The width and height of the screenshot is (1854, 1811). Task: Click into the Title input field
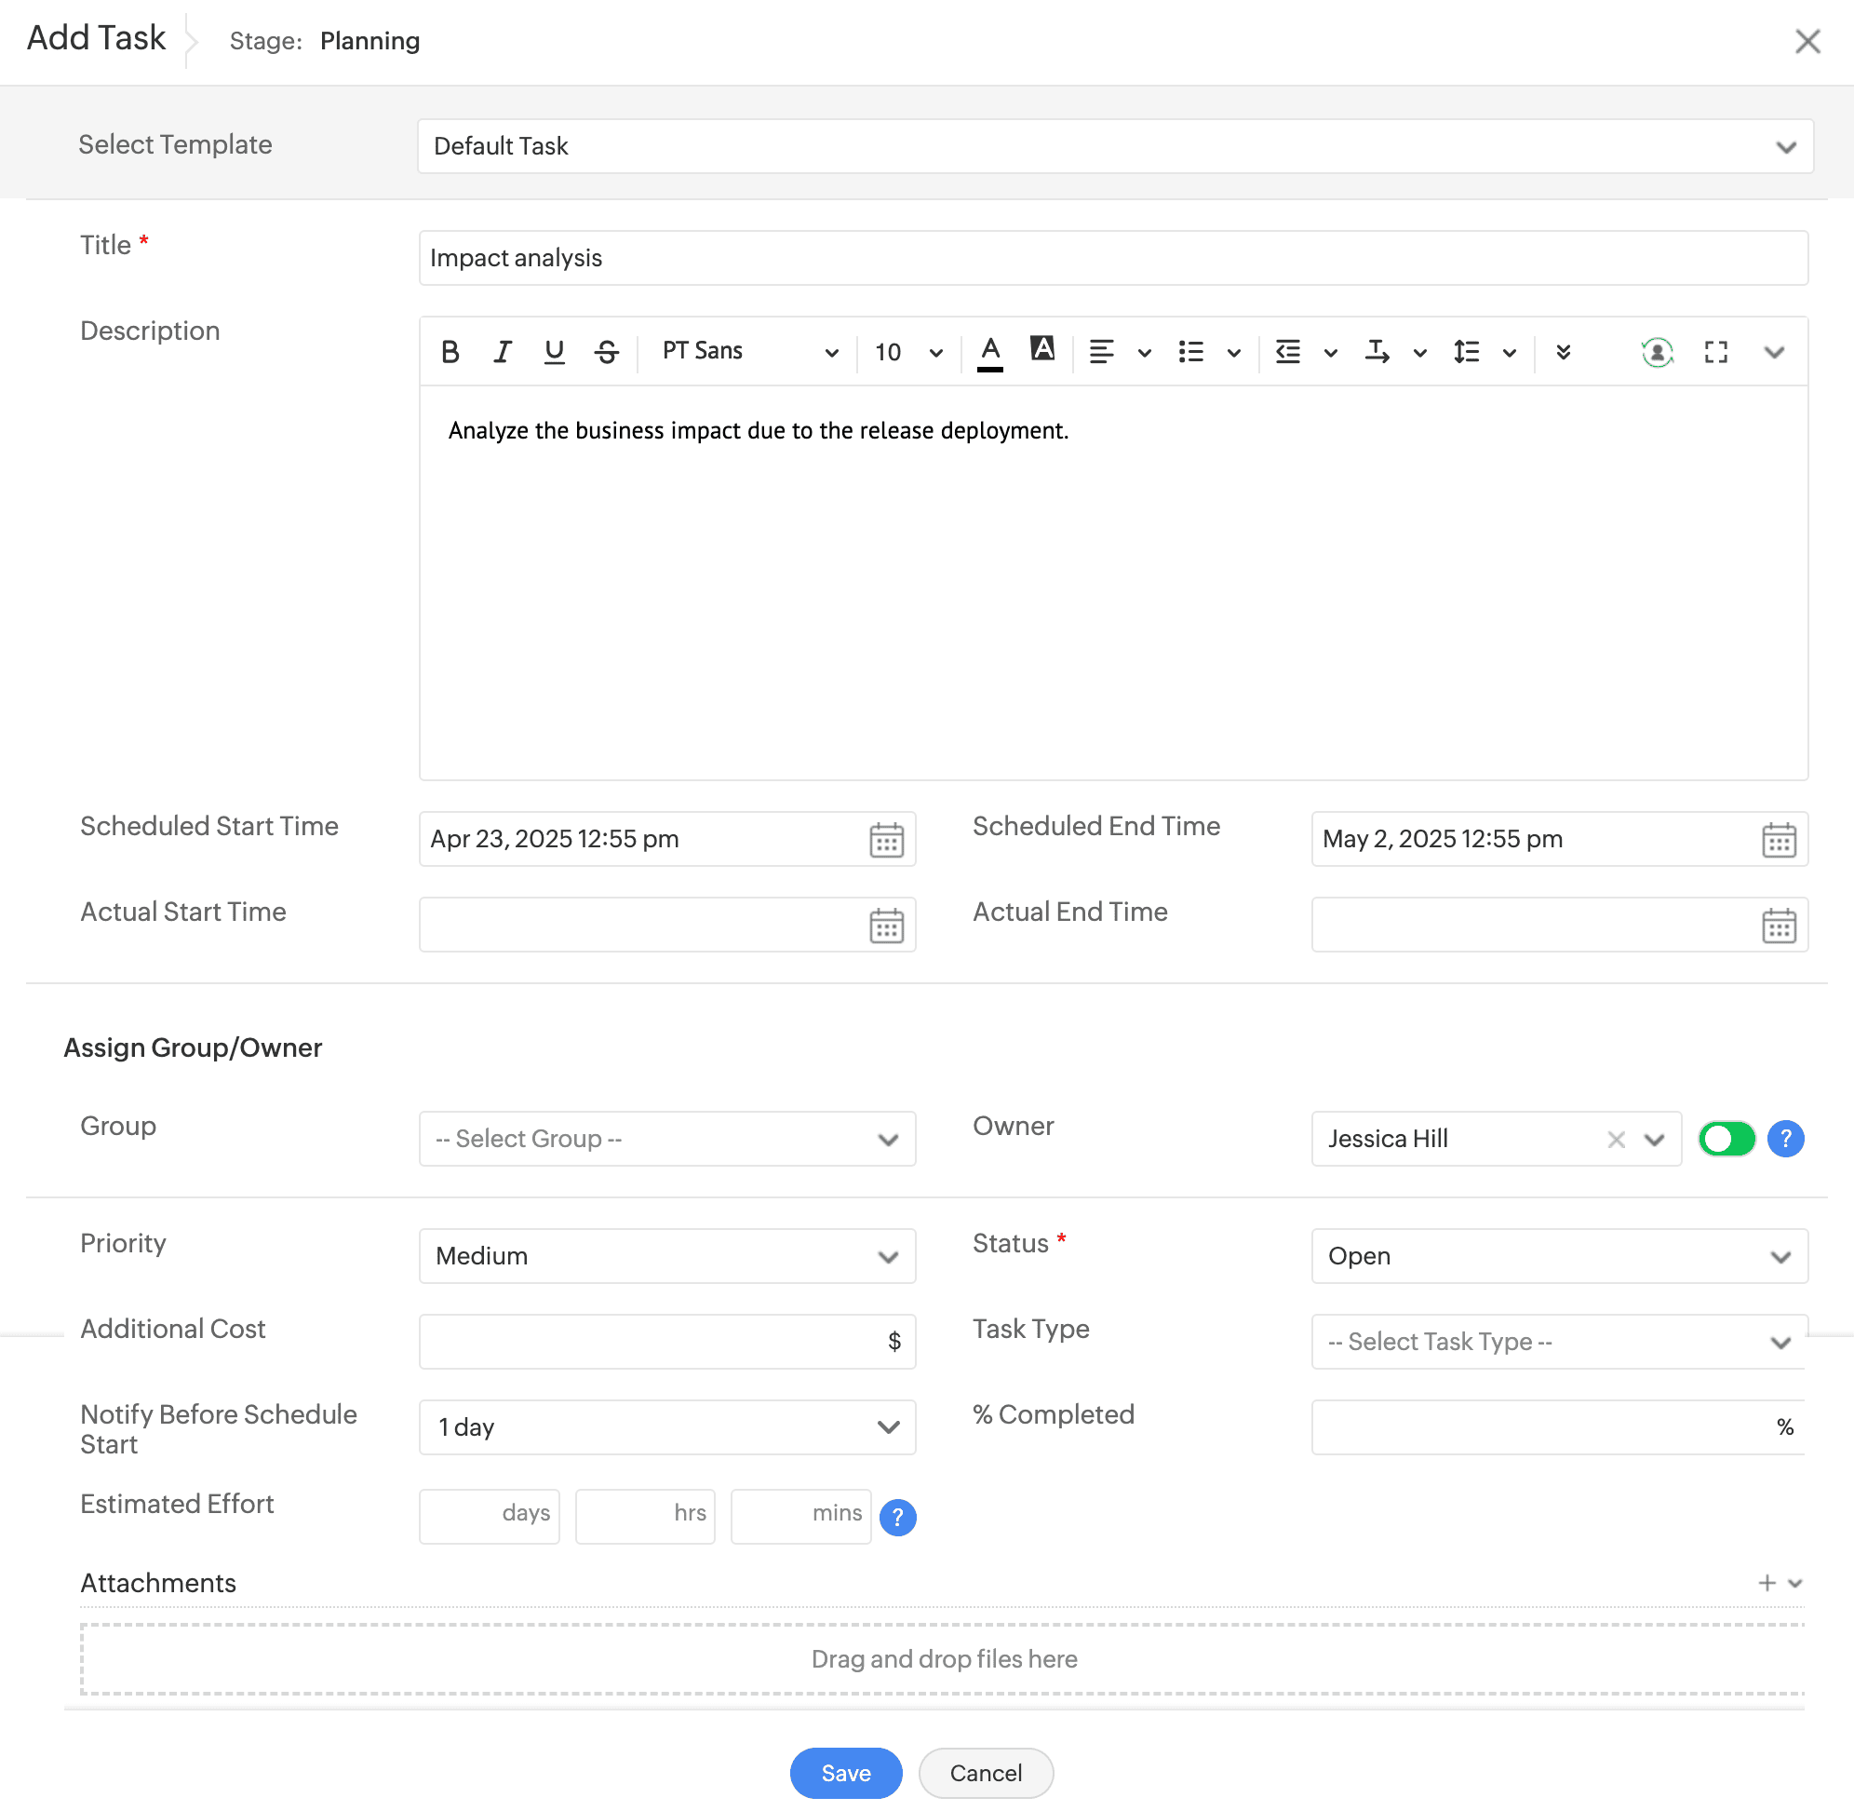(1112, 258)
